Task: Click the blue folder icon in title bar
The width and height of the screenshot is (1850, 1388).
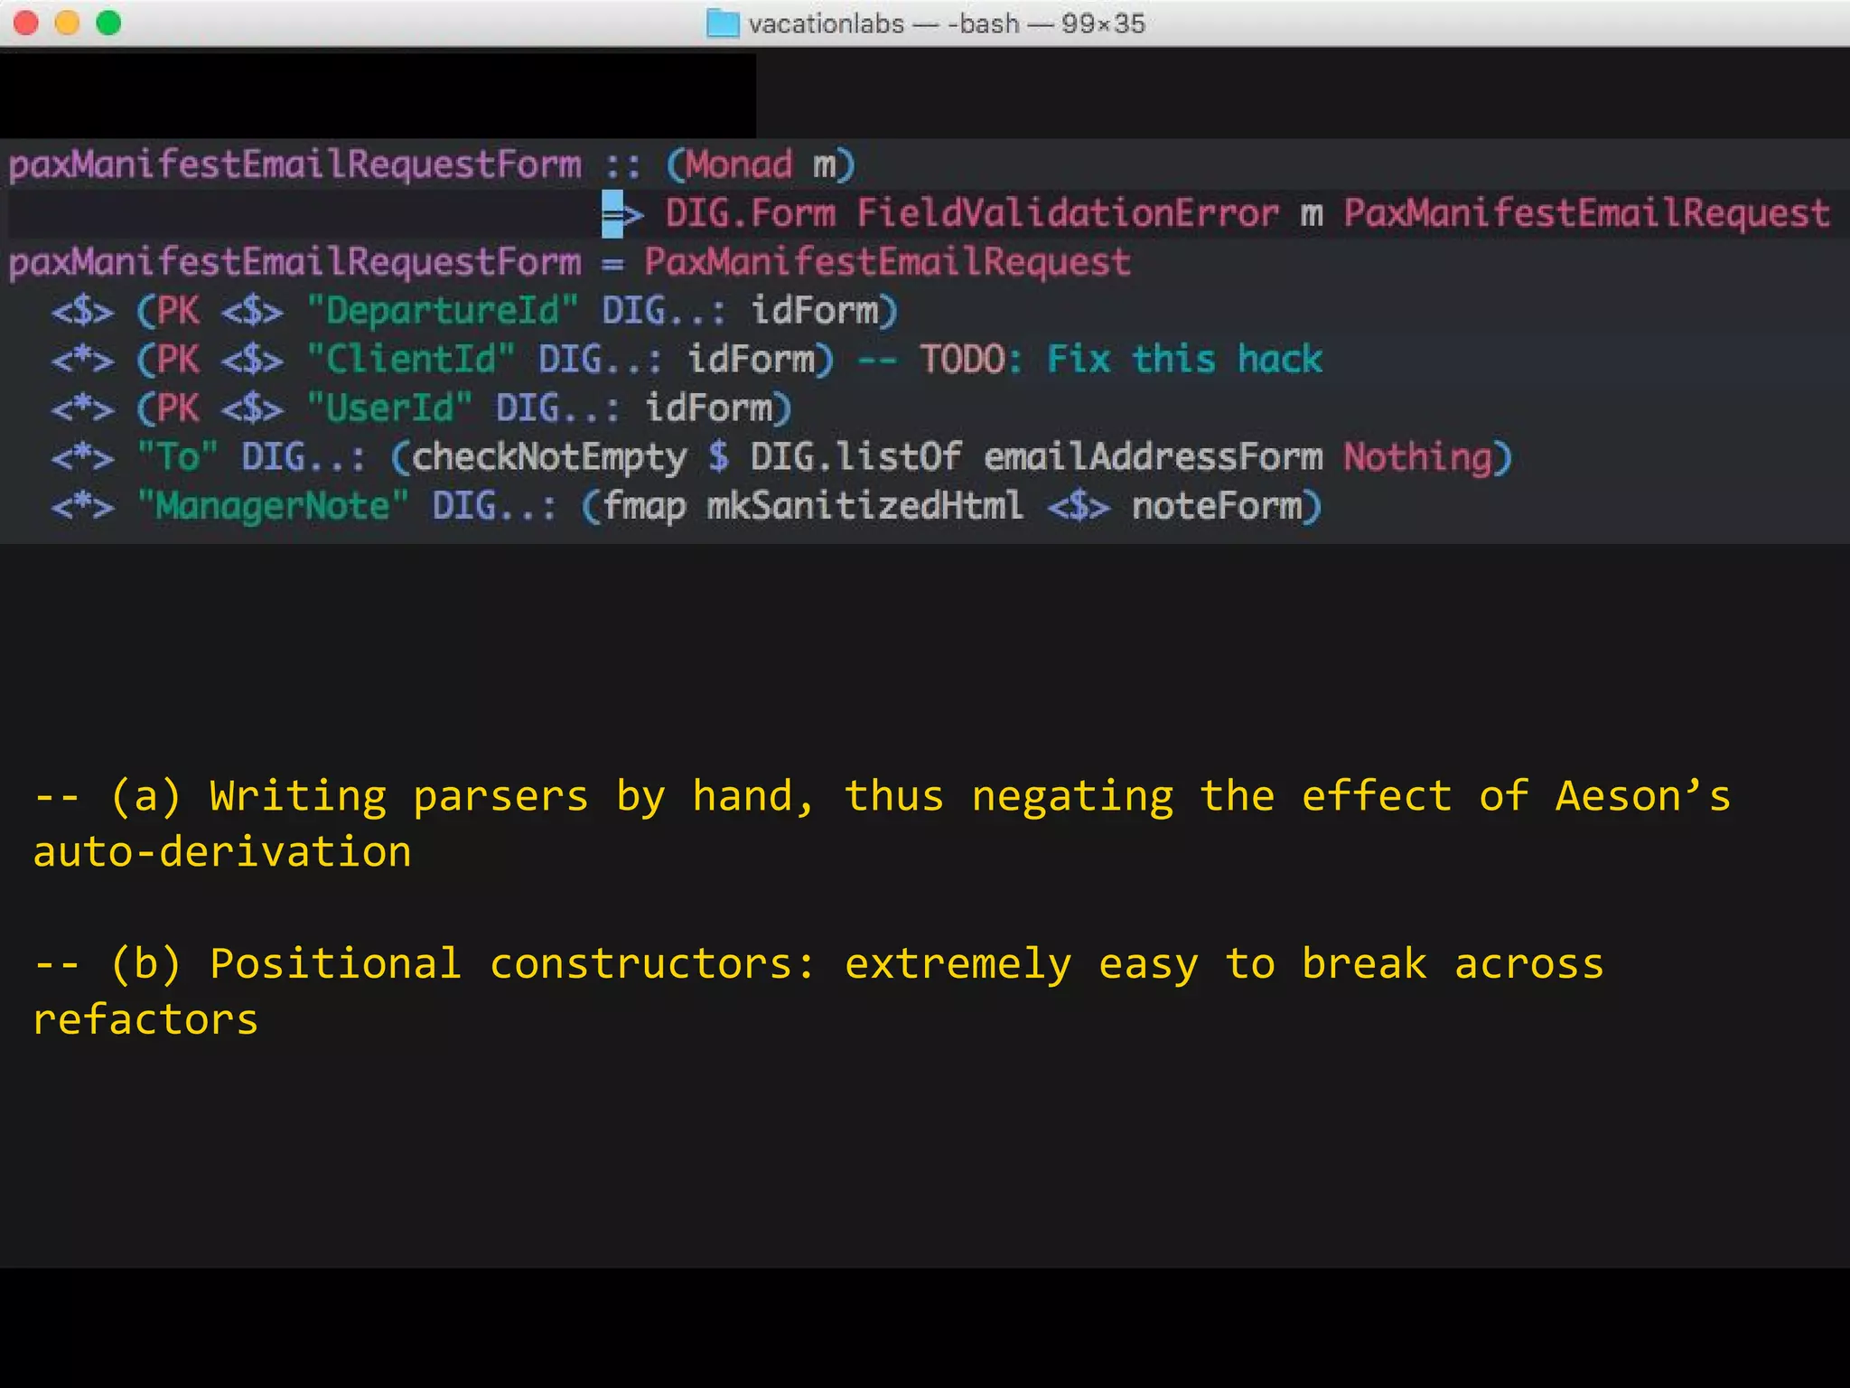Action: [x=722, y=23]
